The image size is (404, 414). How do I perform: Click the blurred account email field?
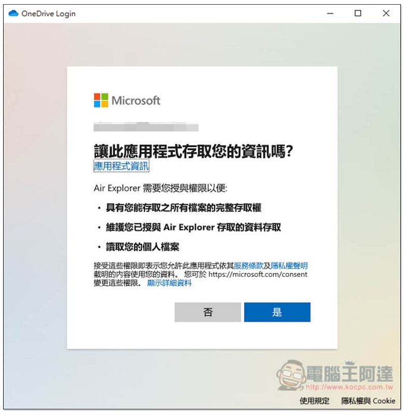[x=146, y=127]
